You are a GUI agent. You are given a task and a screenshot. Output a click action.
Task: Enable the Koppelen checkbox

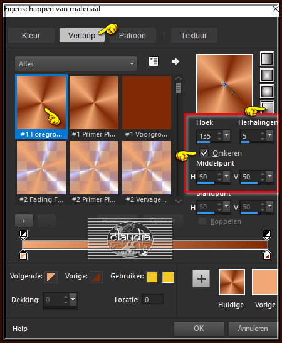[202, 221]
